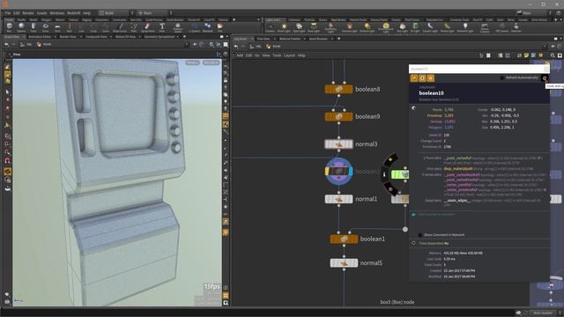The image size is (564, 317).
Task: Switch to the Tree View tab
Action: pos(263,39)
